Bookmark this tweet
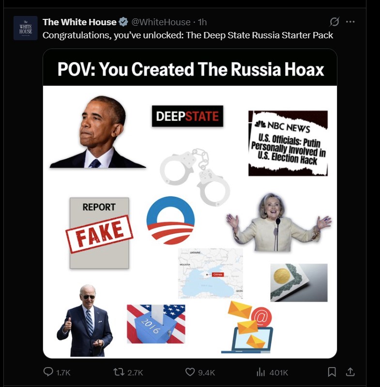 pyautogui.click(x=332, y=372)
